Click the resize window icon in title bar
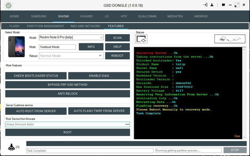Screen dimensions: 250x156 (237, 5)
